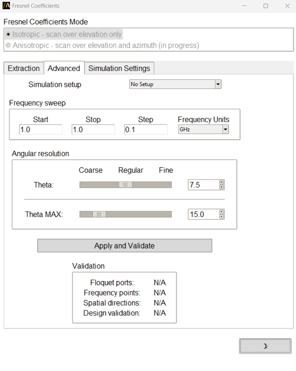Open the Simulation setup dropdown
Viewport: 296px width, 371px height.
coord(218,84)
